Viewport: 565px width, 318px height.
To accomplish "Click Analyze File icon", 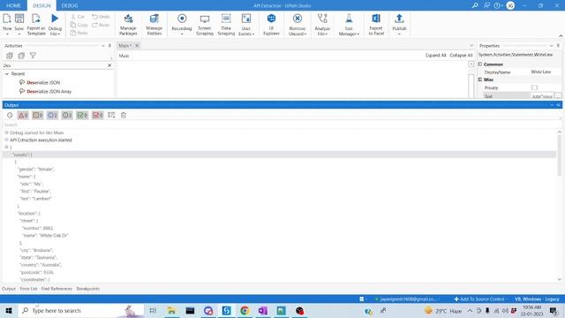I will pos(322,19).
